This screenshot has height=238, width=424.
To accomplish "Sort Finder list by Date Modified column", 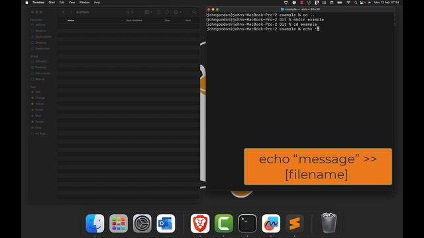I will coord(134,20).
